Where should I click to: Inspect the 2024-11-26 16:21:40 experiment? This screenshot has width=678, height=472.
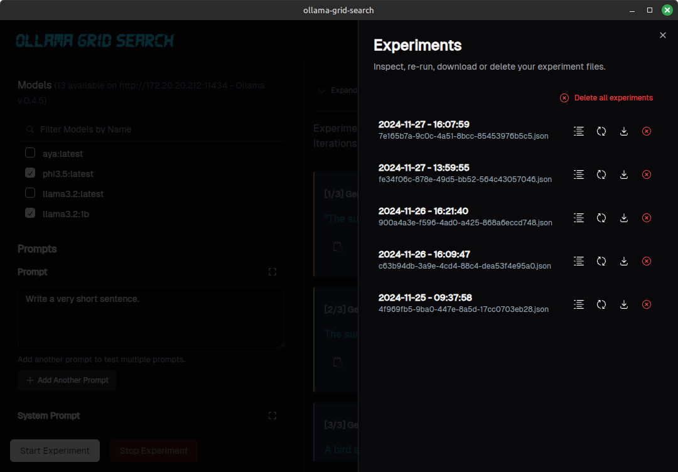coord(579,218)
